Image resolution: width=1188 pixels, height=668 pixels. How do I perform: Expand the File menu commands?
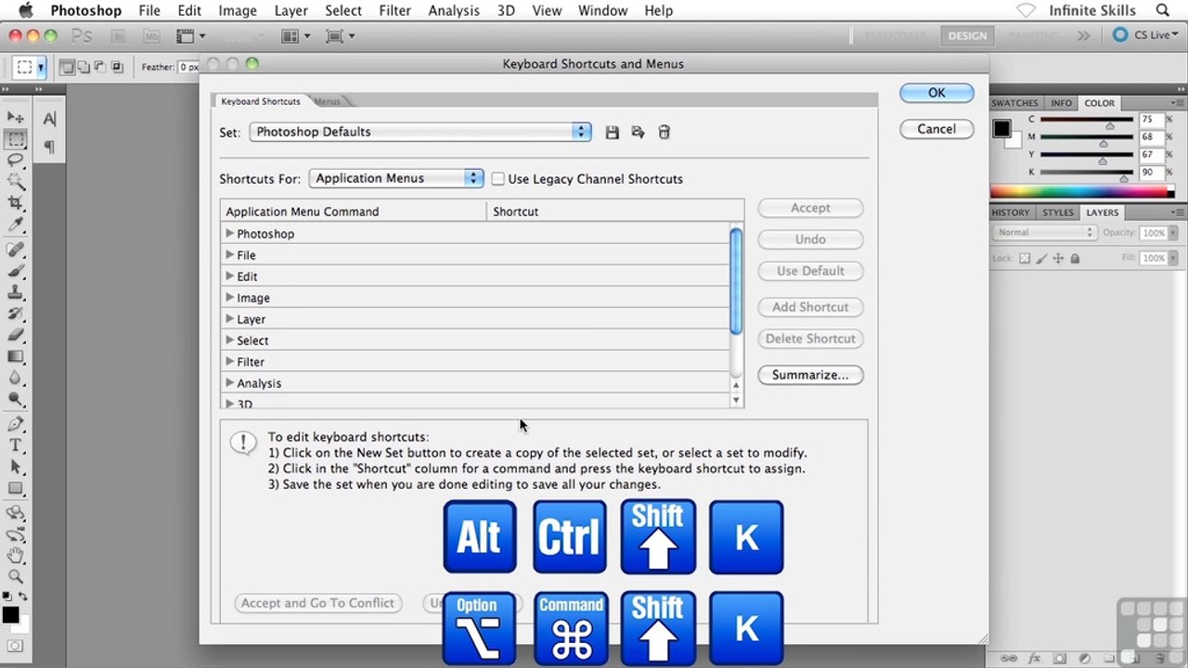(x=229, y=255)
